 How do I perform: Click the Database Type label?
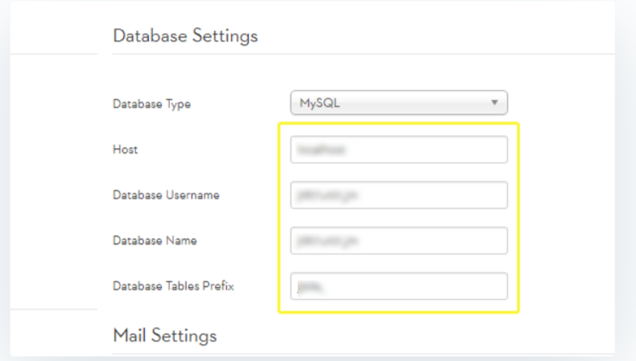click(x=151, y=104)
